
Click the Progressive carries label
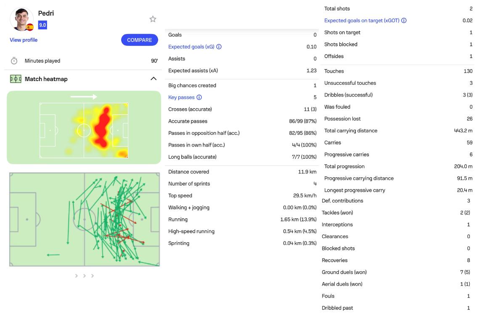347,155
